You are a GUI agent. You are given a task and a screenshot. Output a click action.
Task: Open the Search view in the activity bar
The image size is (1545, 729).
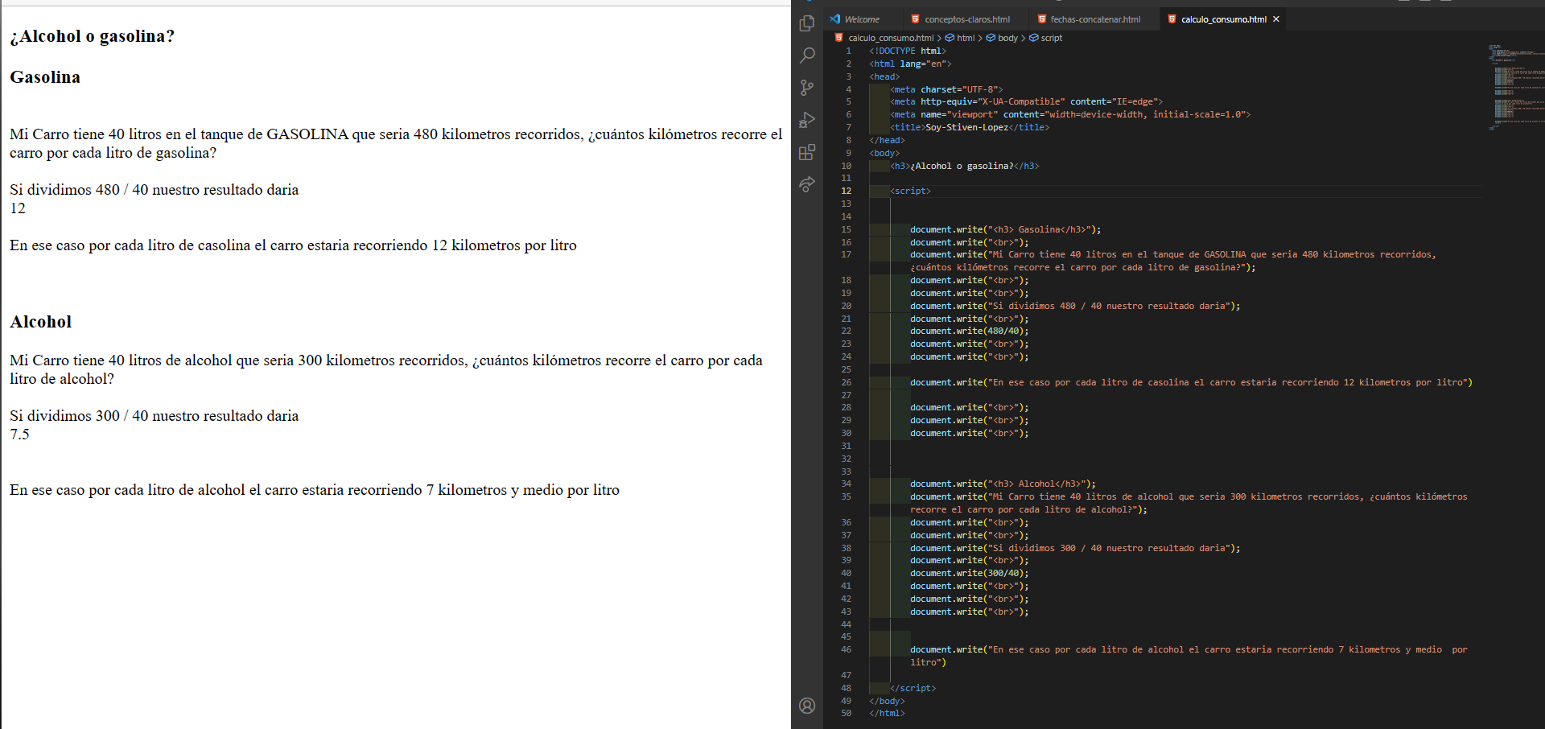tap(807, 56)
